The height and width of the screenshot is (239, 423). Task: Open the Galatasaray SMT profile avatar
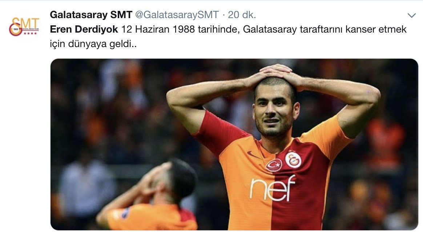[x=24, y=26]
